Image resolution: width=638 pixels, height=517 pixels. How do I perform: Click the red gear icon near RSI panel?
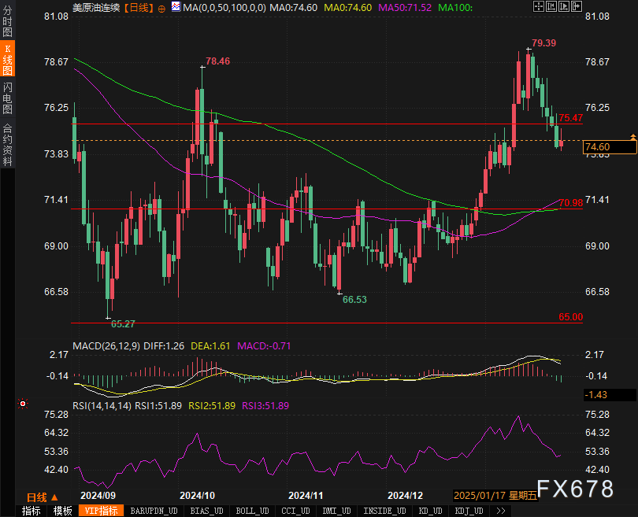[x=23, y=404]
